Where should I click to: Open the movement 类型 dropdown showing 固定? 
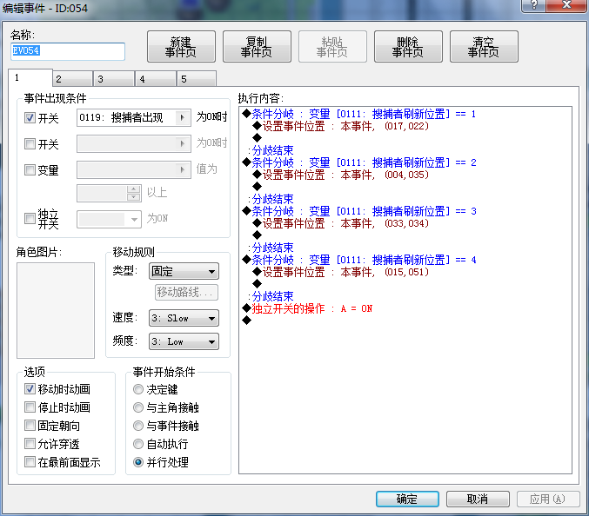184,271
